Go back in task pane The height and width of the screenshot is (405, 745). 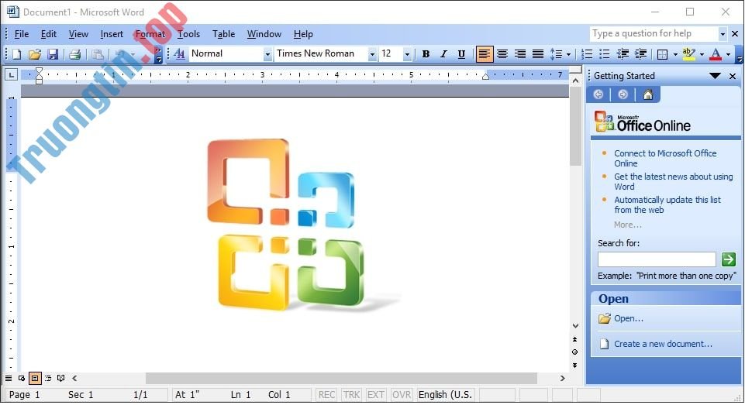598,95
